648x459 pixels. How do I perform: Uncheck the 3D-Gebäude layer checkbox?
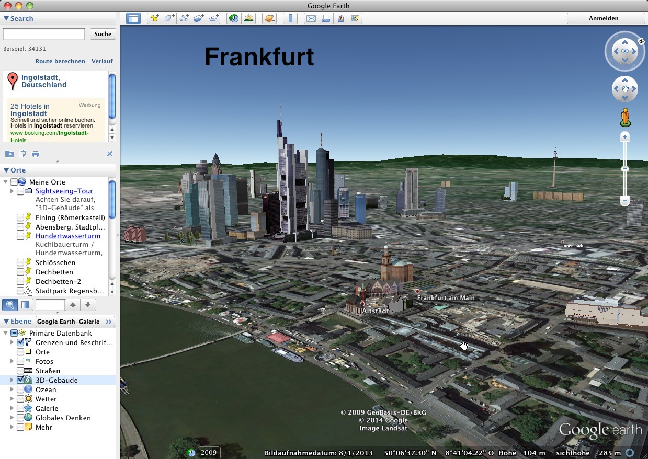point(20,380)
